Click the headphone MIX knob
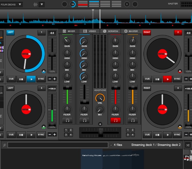192x169 pixels. pyautogui.click(x=100, y=110)
